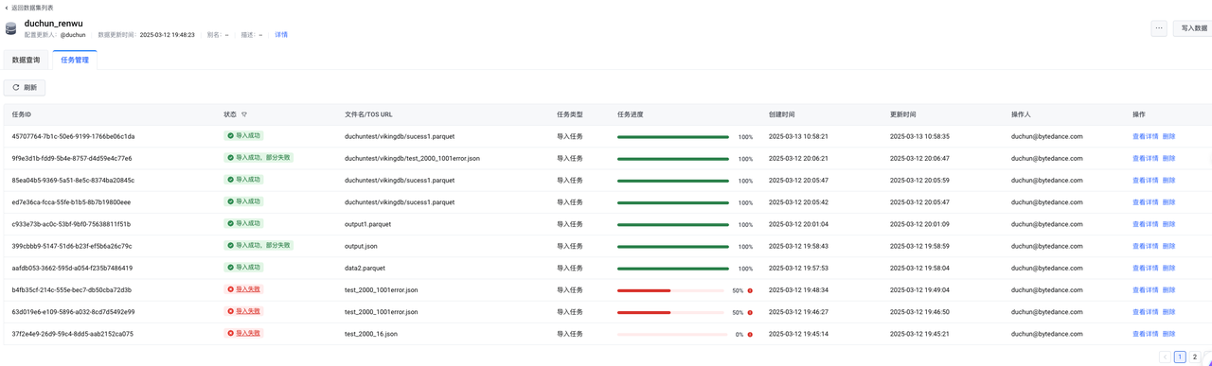Click the red error icon for task 37f2e4e9

pos(750,334)
